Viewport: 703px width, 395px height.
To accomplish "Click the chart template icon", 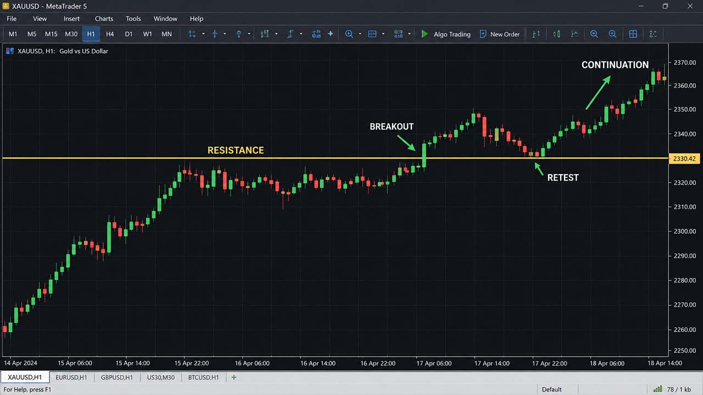I will pyautogui.click(x=372, y=34).
